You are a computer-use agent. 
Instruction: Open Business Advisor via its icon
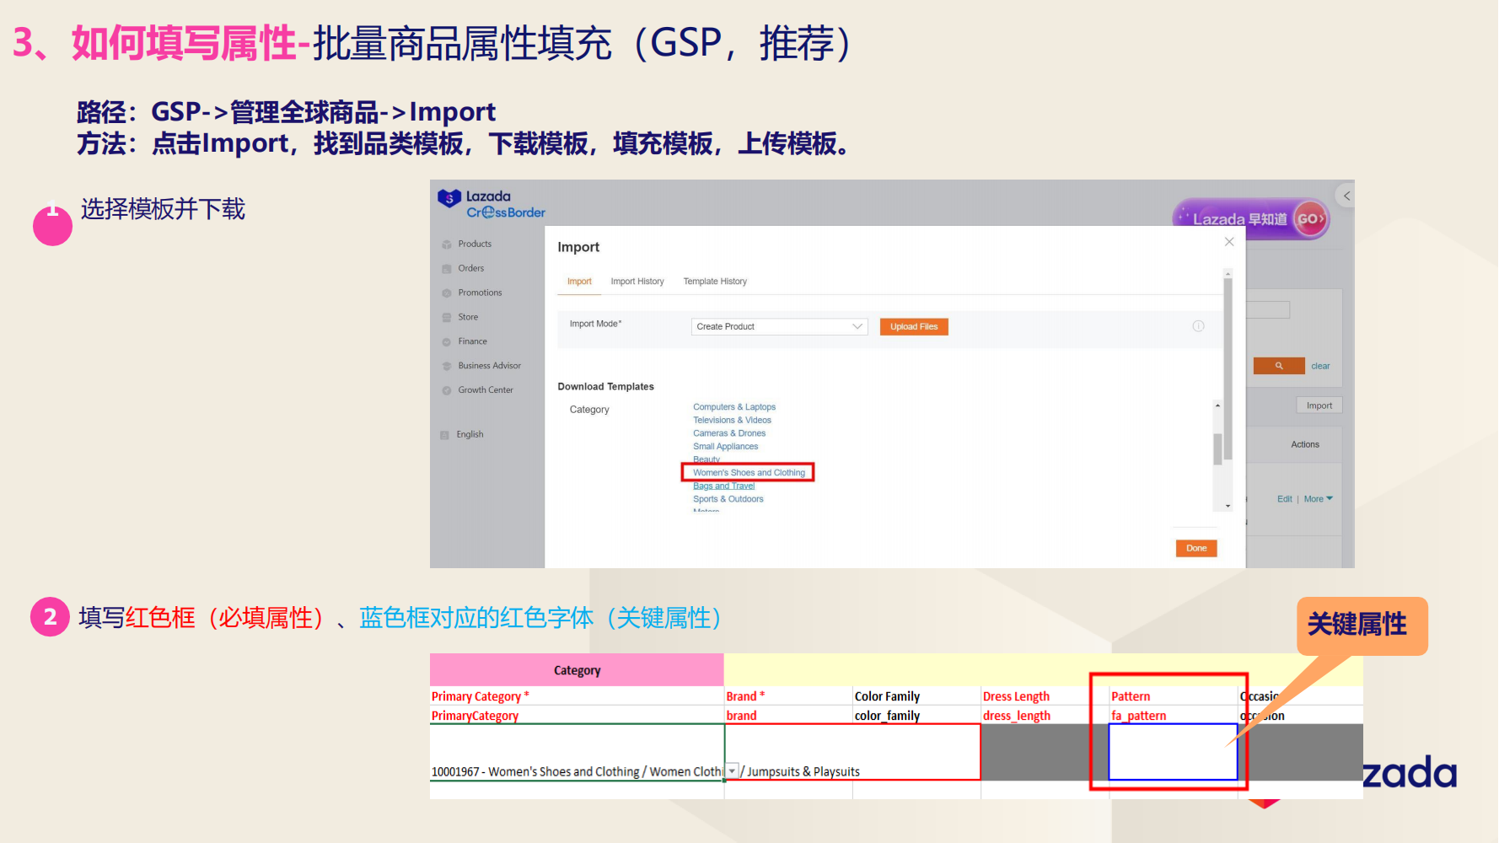click(x=447, y=365)
